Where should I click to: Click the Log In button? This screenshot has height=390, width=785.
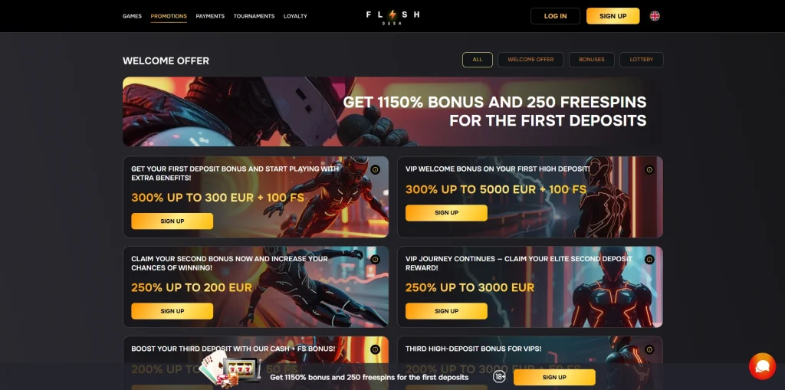[x=555, y=16]
